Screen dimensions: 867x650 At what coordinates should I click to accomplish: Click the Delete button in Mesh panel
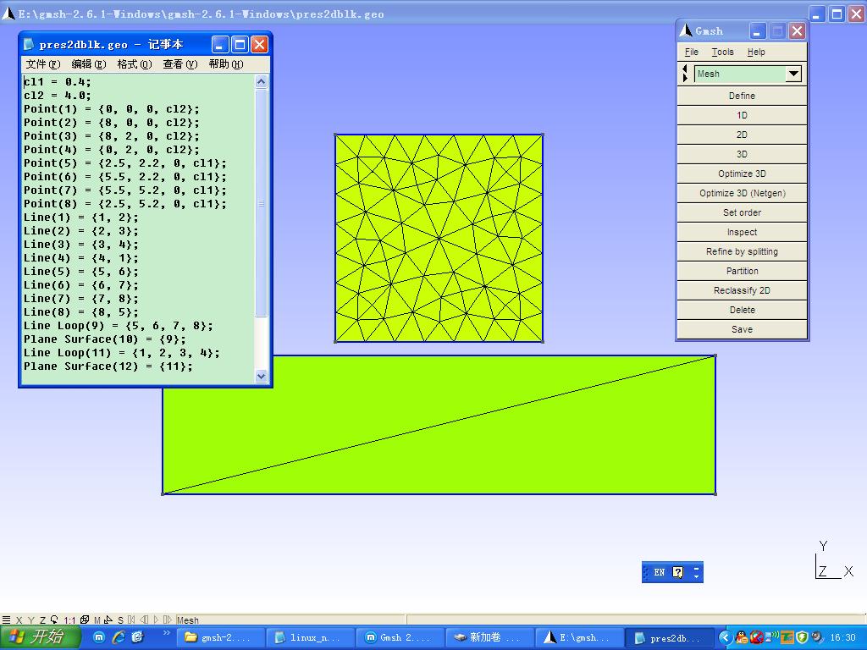[742, 310]
